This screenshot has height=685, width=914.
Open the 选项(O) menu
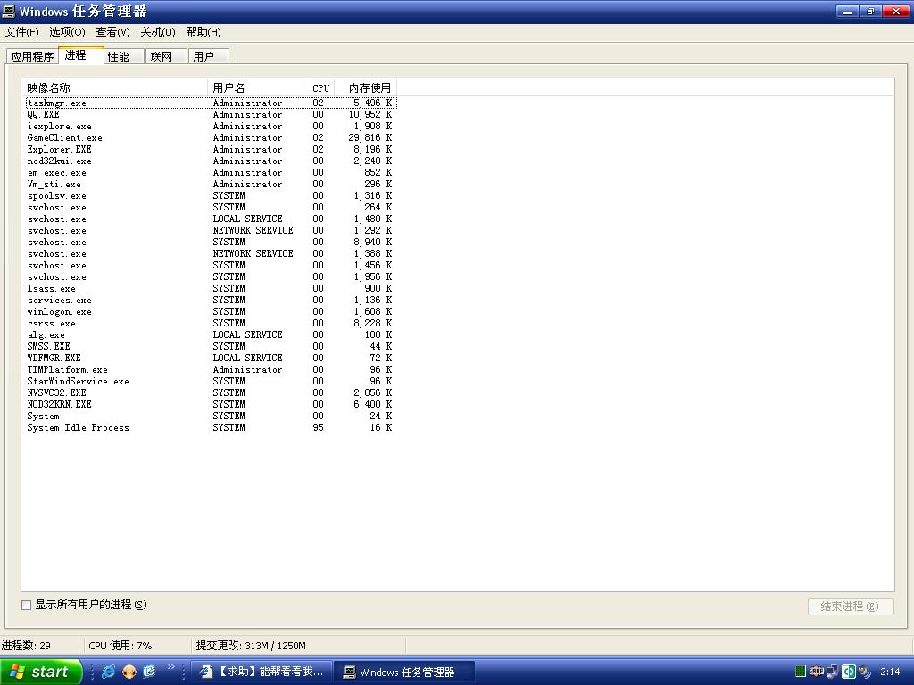pyautogui.click(x=67, y=32)
